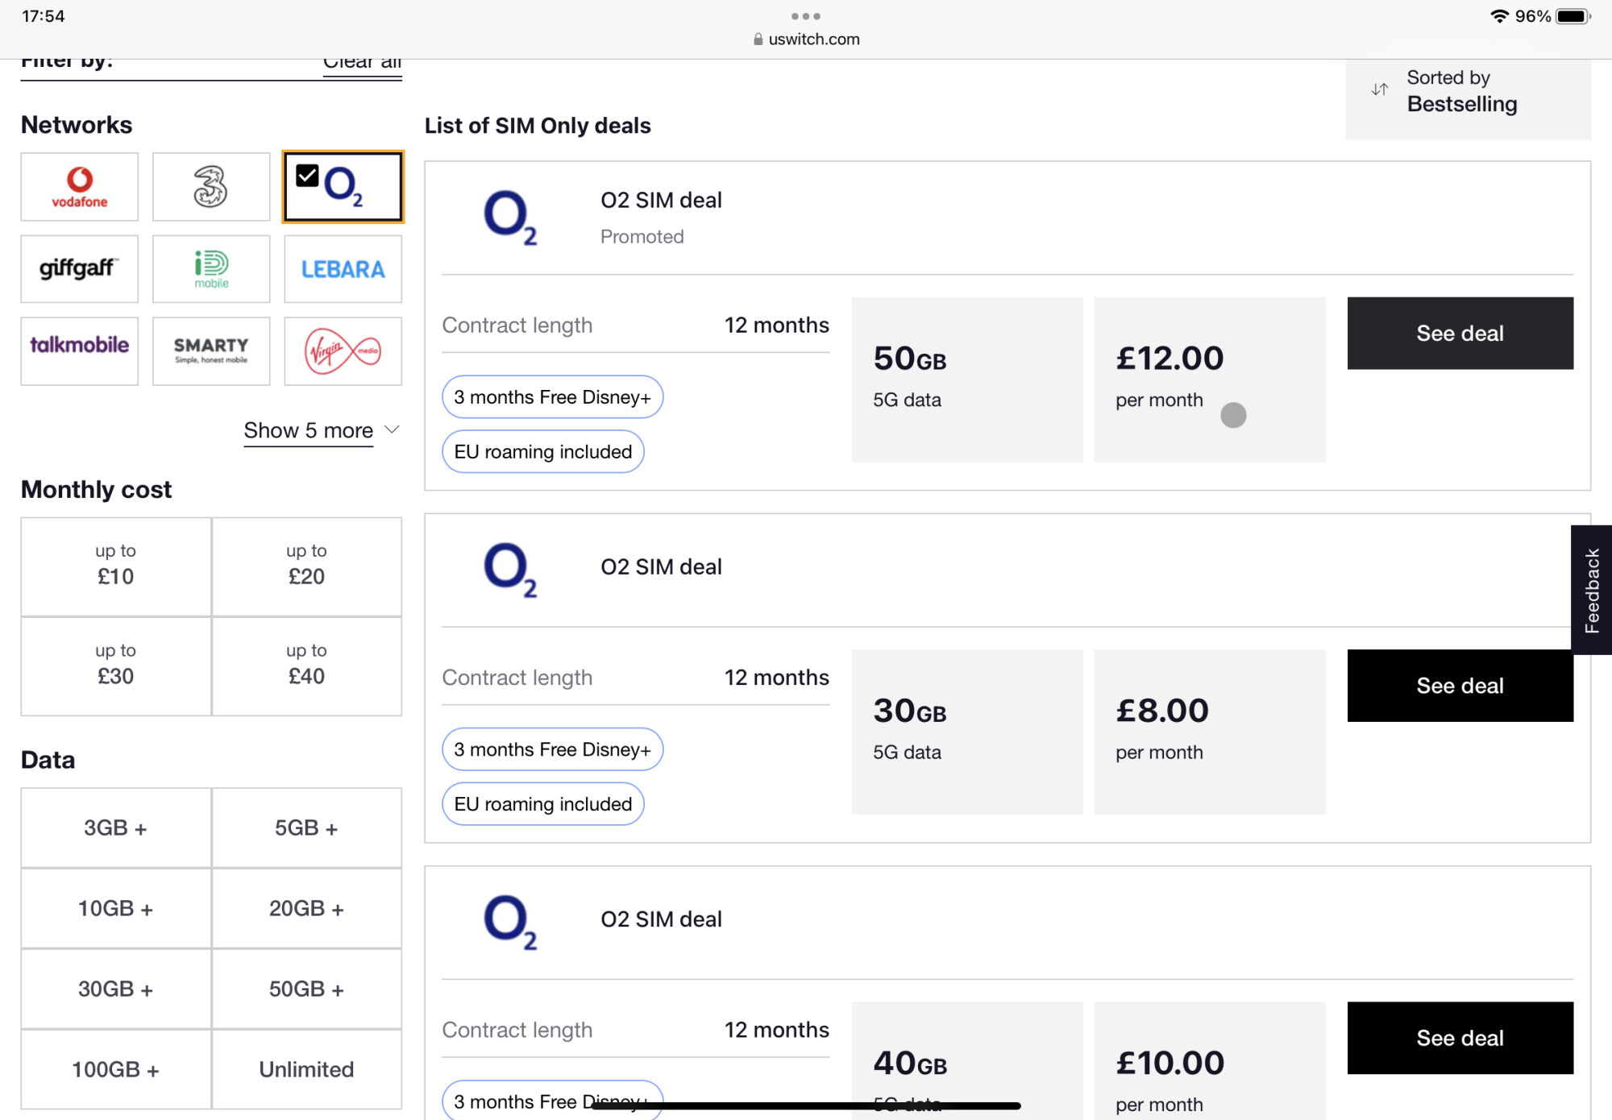
Task: Select the 3 months Free Disney+ tag on 50GB deal
Action: 552,397
